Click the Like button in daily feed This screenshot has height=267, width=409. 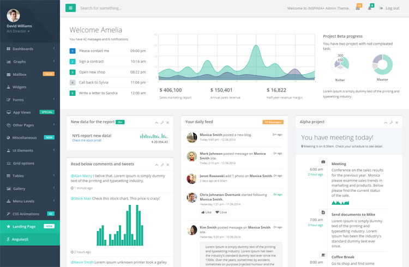point(206,212)
